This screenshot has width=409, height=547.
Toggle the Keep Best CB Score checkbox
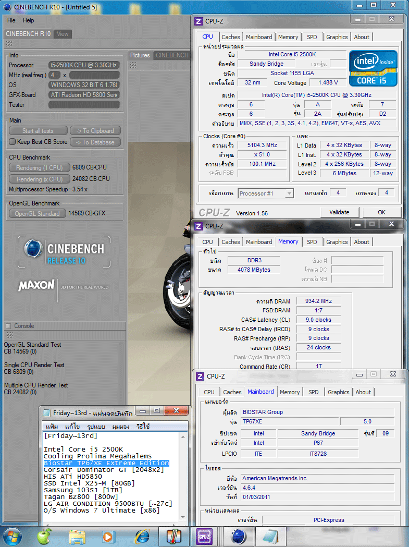click(12, 142)
